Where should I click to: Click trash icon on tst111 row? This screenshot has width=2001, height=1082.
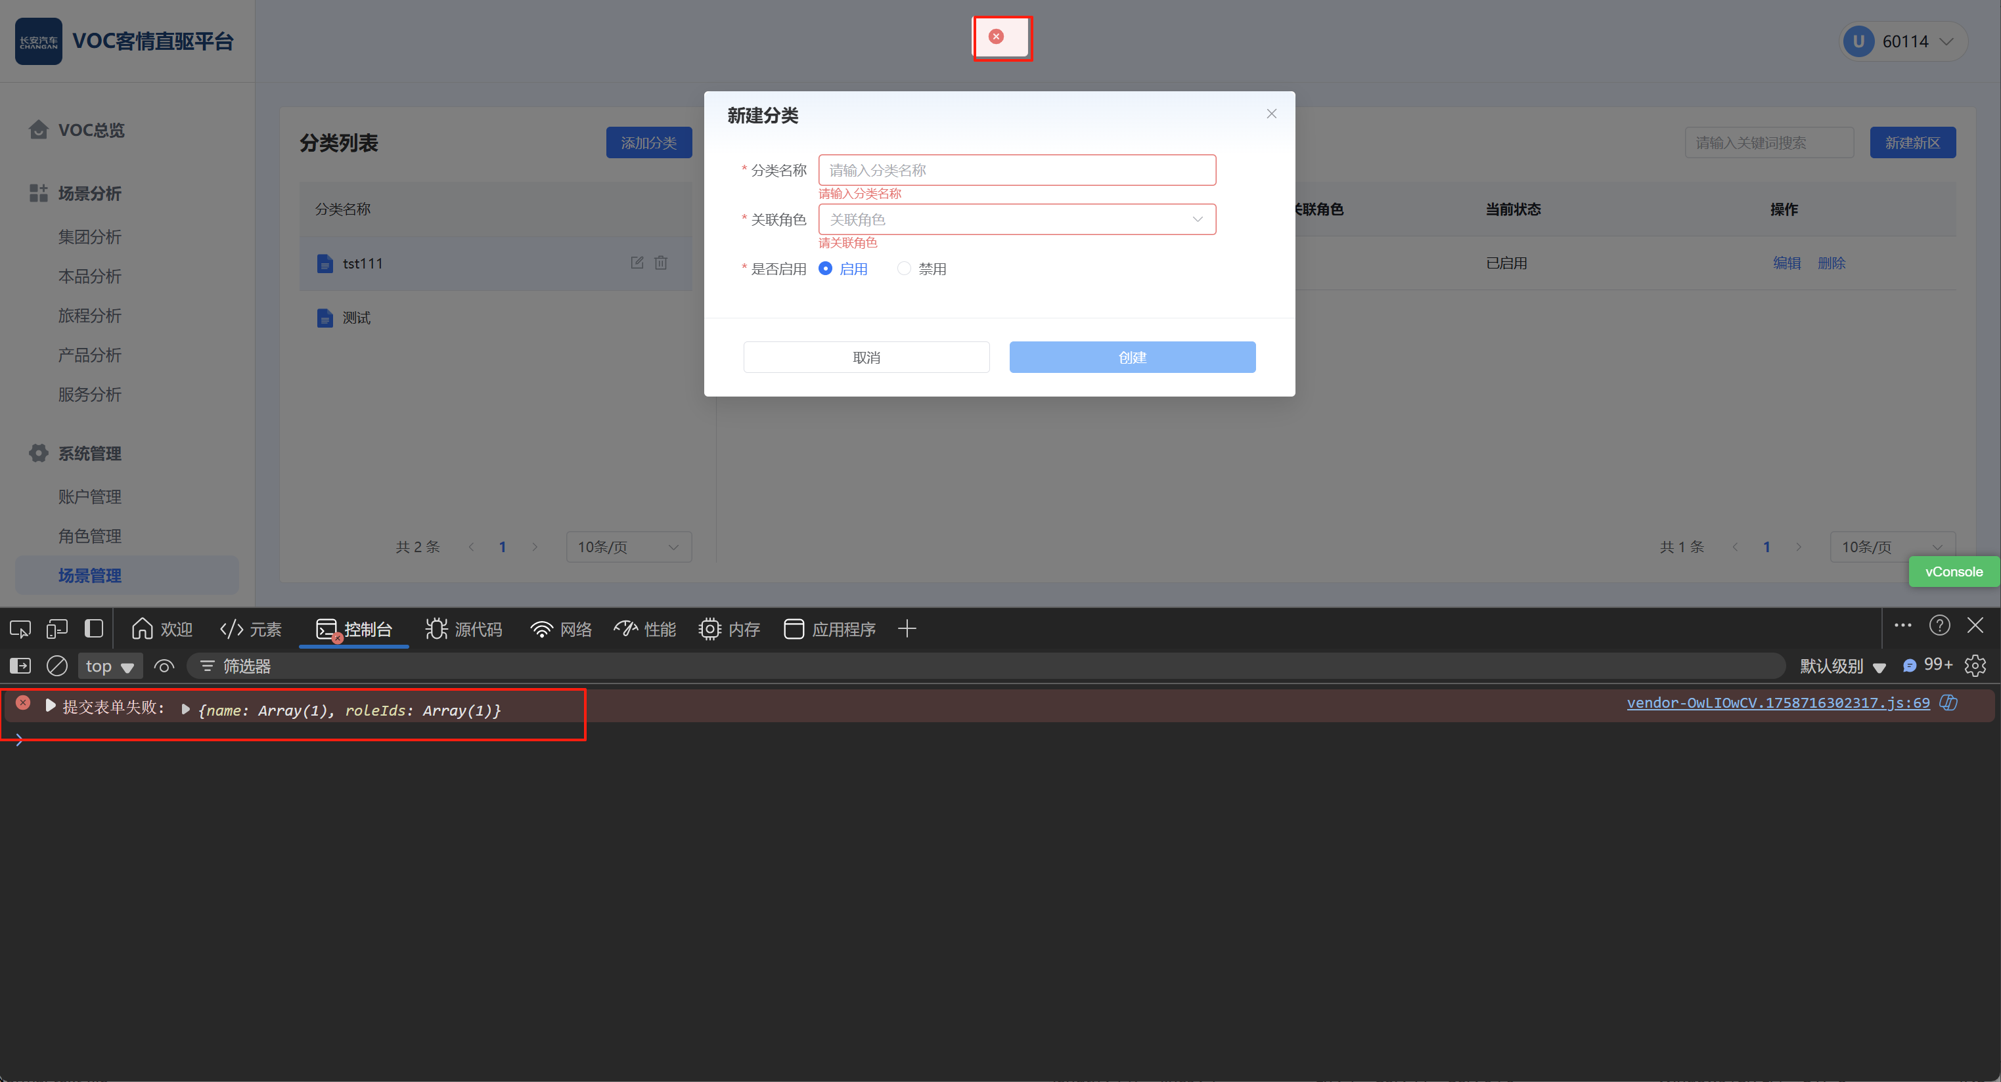pos(661,263)
